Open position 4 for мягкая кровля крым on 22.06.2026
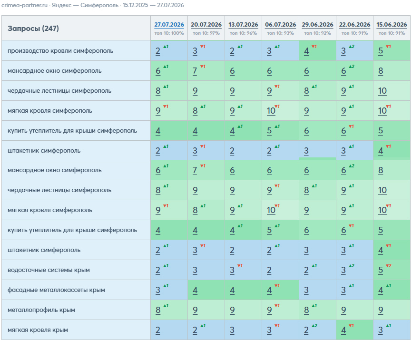Image resolution: width=412 pixels, height=340 pixels. tap(343, 330)
